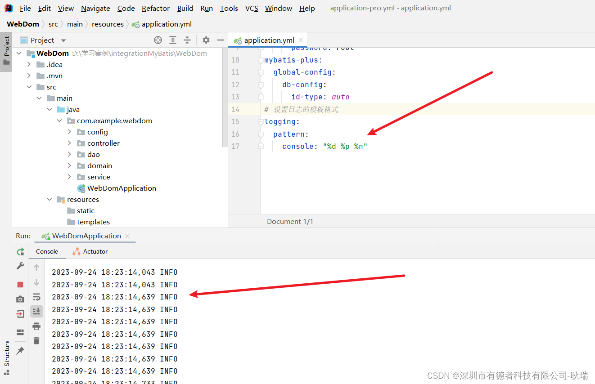Stop the running application red square

(20, 285)
